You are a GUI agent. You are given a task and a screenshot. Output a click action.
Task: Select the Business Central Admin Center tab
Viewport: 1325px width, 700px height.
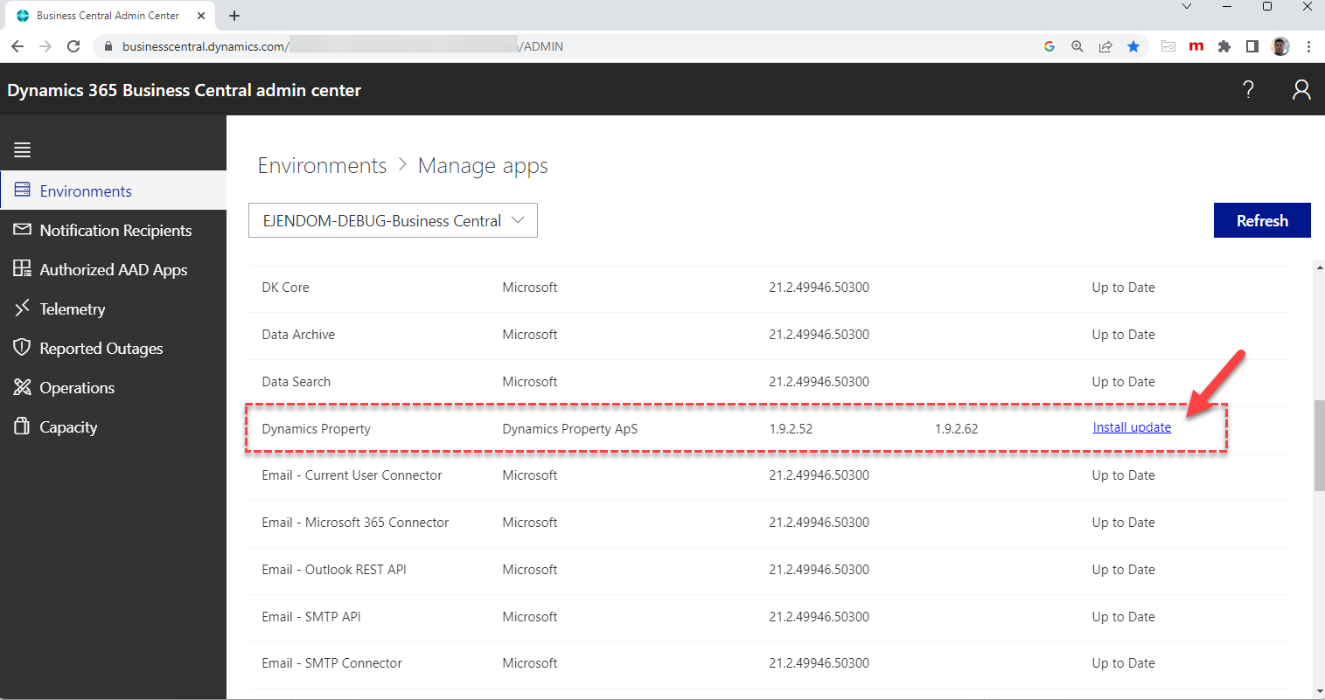tap(108, 16)
